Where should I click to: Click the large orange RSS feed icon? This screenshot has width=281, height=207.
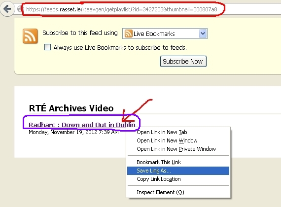click(30, 36)
